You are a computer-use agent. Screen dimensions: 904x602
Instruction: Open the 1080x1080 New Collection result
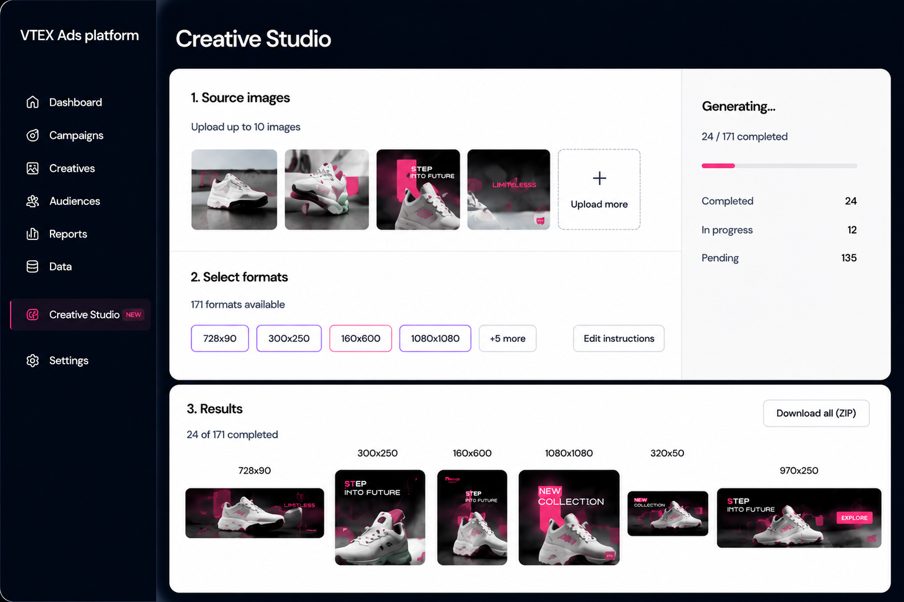click(x=569, y=517)
